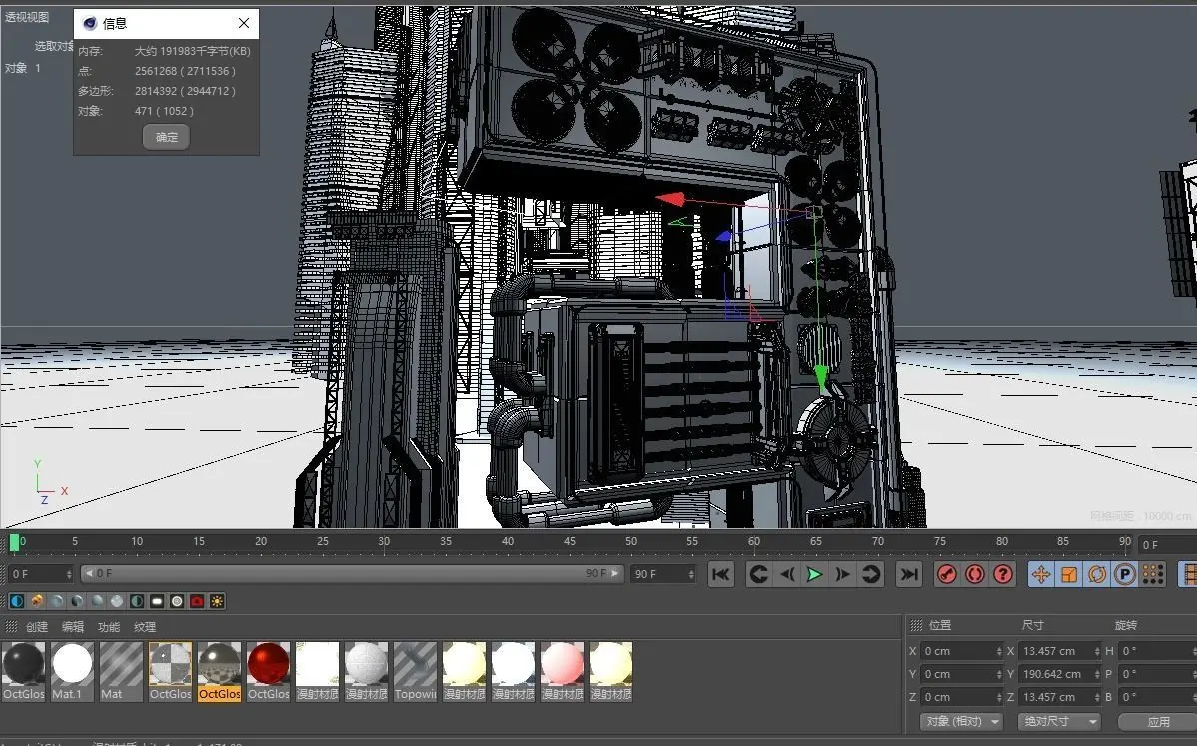Open the 对象 (相对) coordinate mode dropdown
The image size is (1197, 746).
pyautogui.click(x=961, y=722)
